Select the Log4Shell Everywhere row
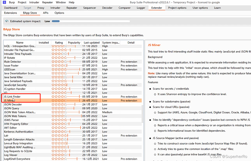 click(73, 159)
